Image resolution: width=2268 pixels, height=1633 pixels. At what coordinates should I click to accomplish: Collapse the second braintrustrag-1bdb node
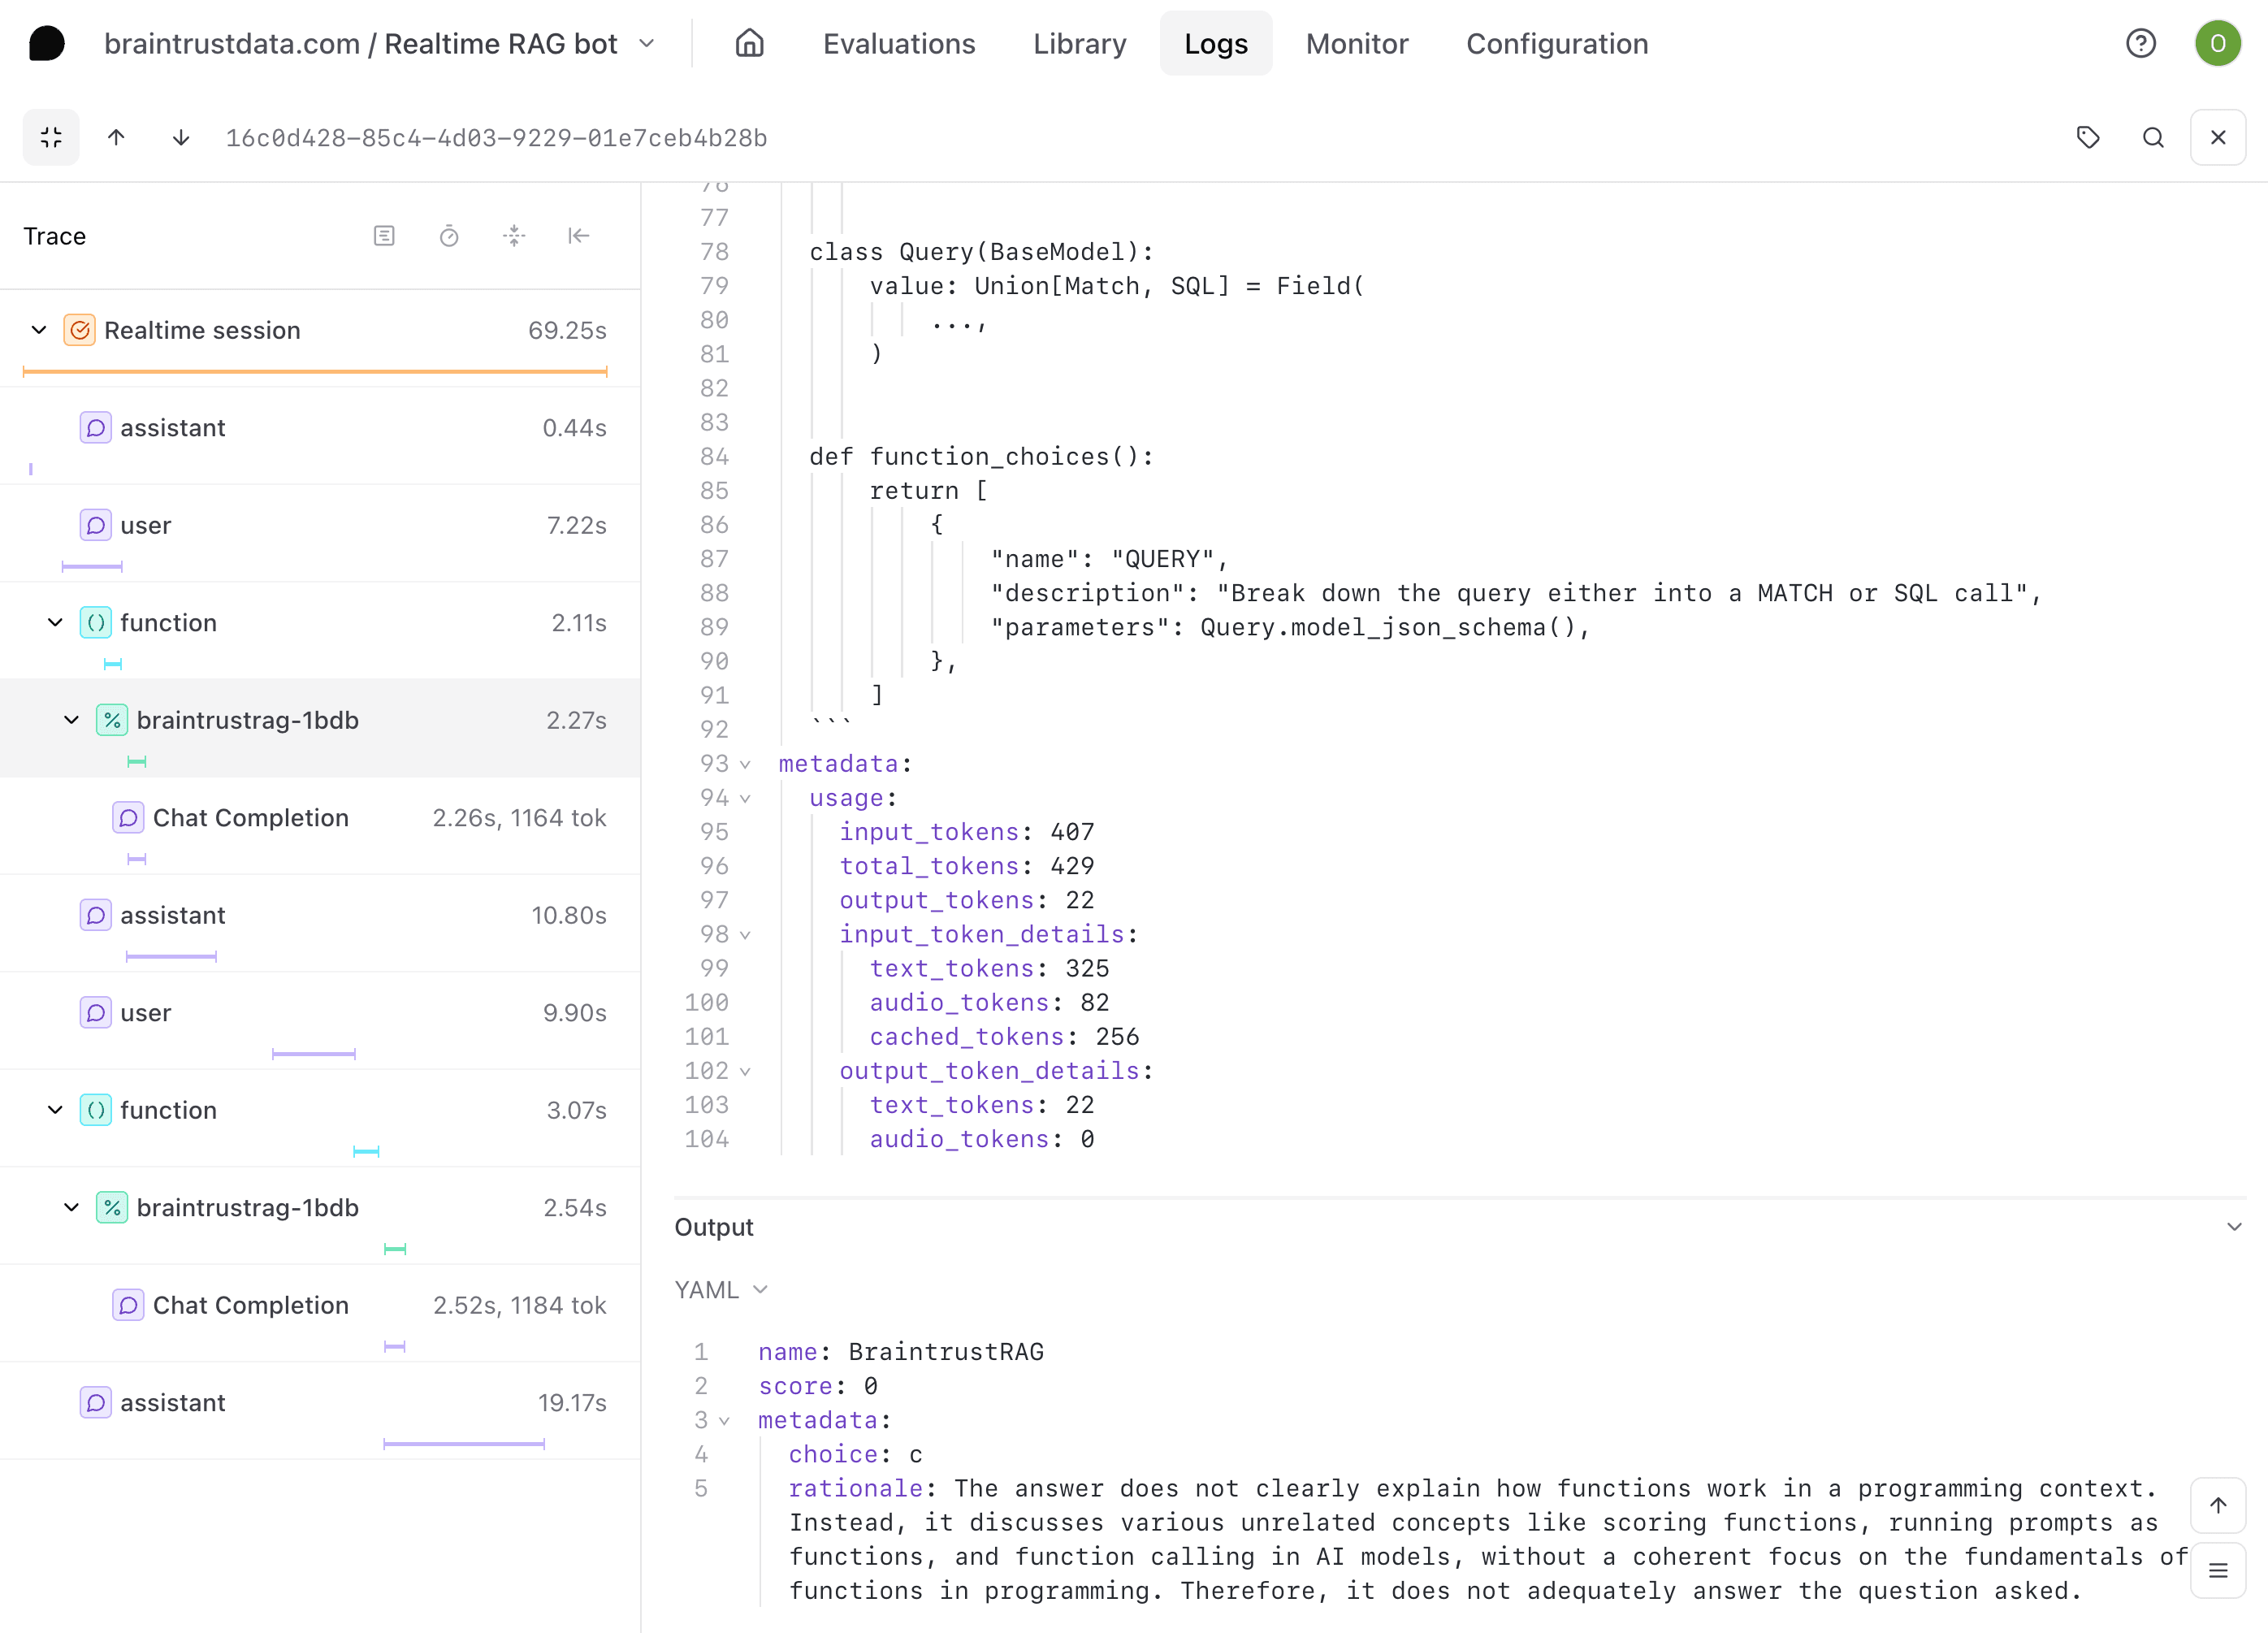pyautogui.click(x=72, y=1206)
